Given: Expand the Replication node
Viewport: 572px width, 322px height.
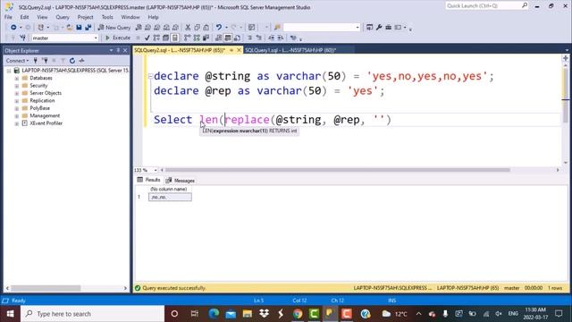Looking at the screenshot, I should pyautogui.click(x=17, y=101).
